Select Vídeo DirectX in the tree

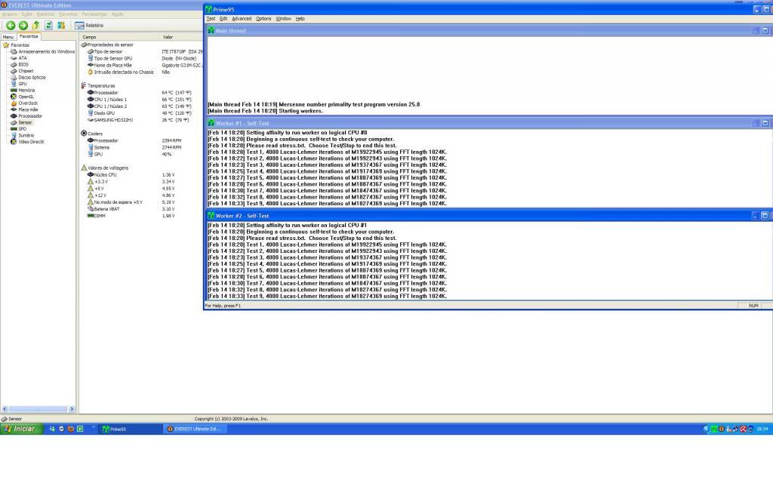[x=27, y=141]
